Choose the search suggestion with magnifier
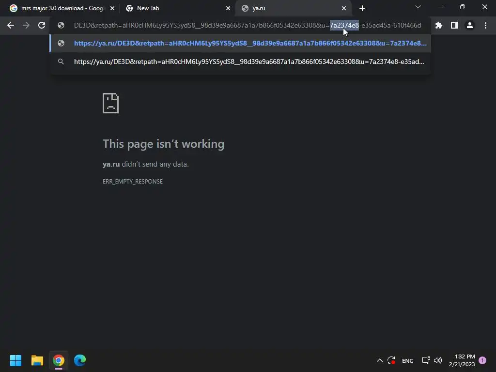Image resolution: width=496 pixels, height=372 pixels. (240, 62)
